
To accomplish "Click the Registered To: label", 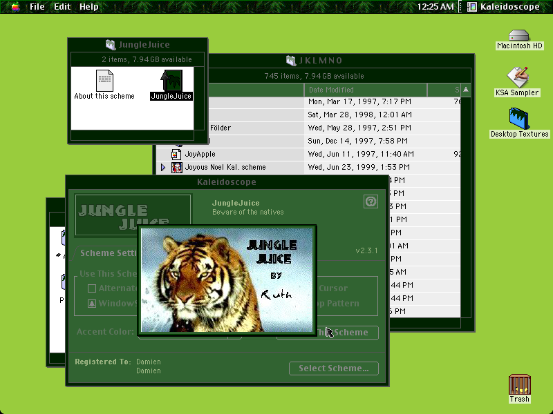I will pos(103,362).
